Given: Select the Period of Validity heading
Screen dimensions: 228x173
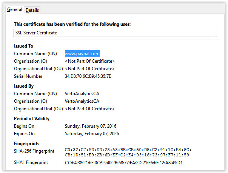Looking at the screenshot, I should pos(32,119).
